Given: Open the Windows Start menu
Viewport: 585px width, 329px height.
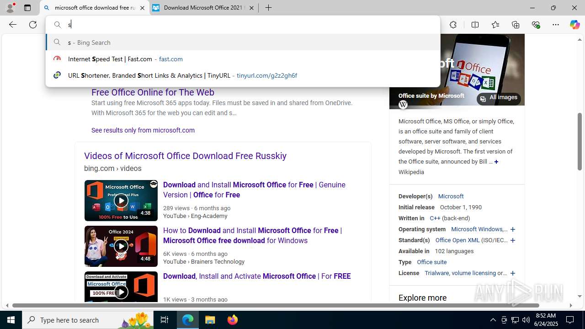Looking at the screenshot, I should coord(11,320).
